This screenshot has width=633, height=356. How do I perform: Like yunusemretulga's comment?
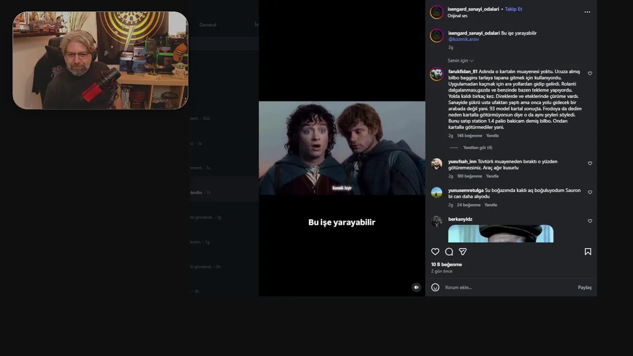(x=590, y=192)
